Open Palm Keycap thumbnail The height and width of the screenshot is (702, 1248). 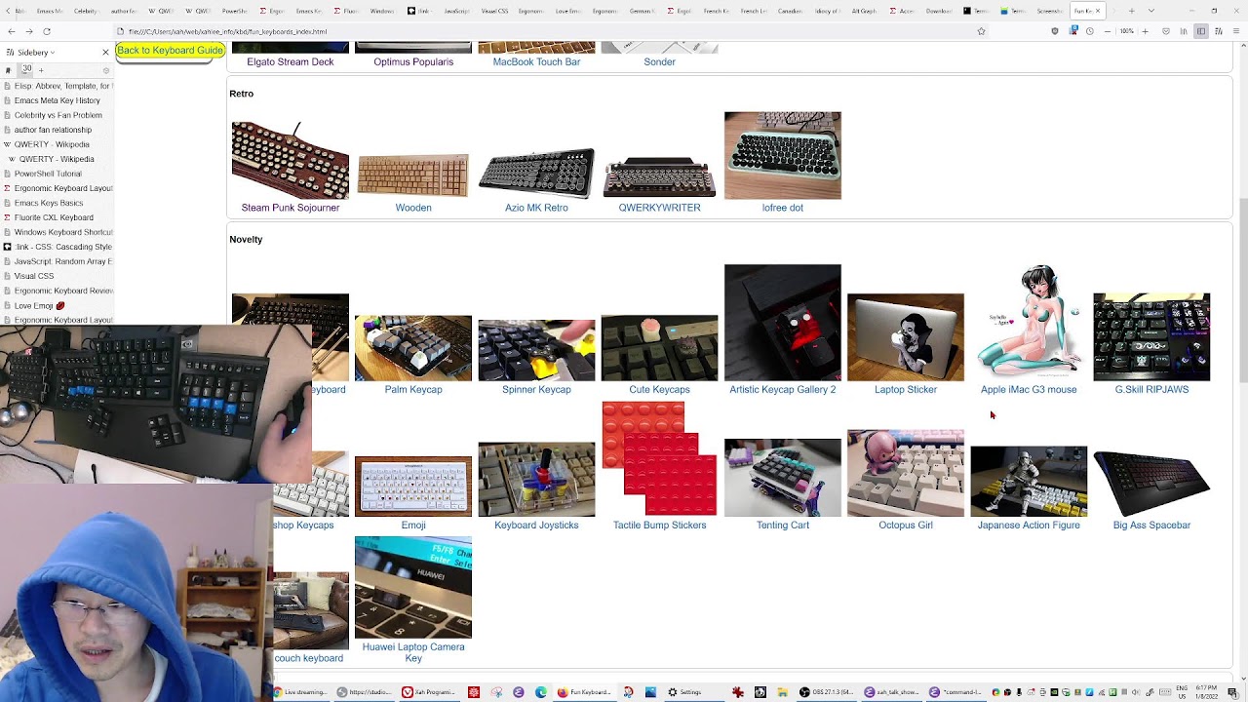pos(413,348)
